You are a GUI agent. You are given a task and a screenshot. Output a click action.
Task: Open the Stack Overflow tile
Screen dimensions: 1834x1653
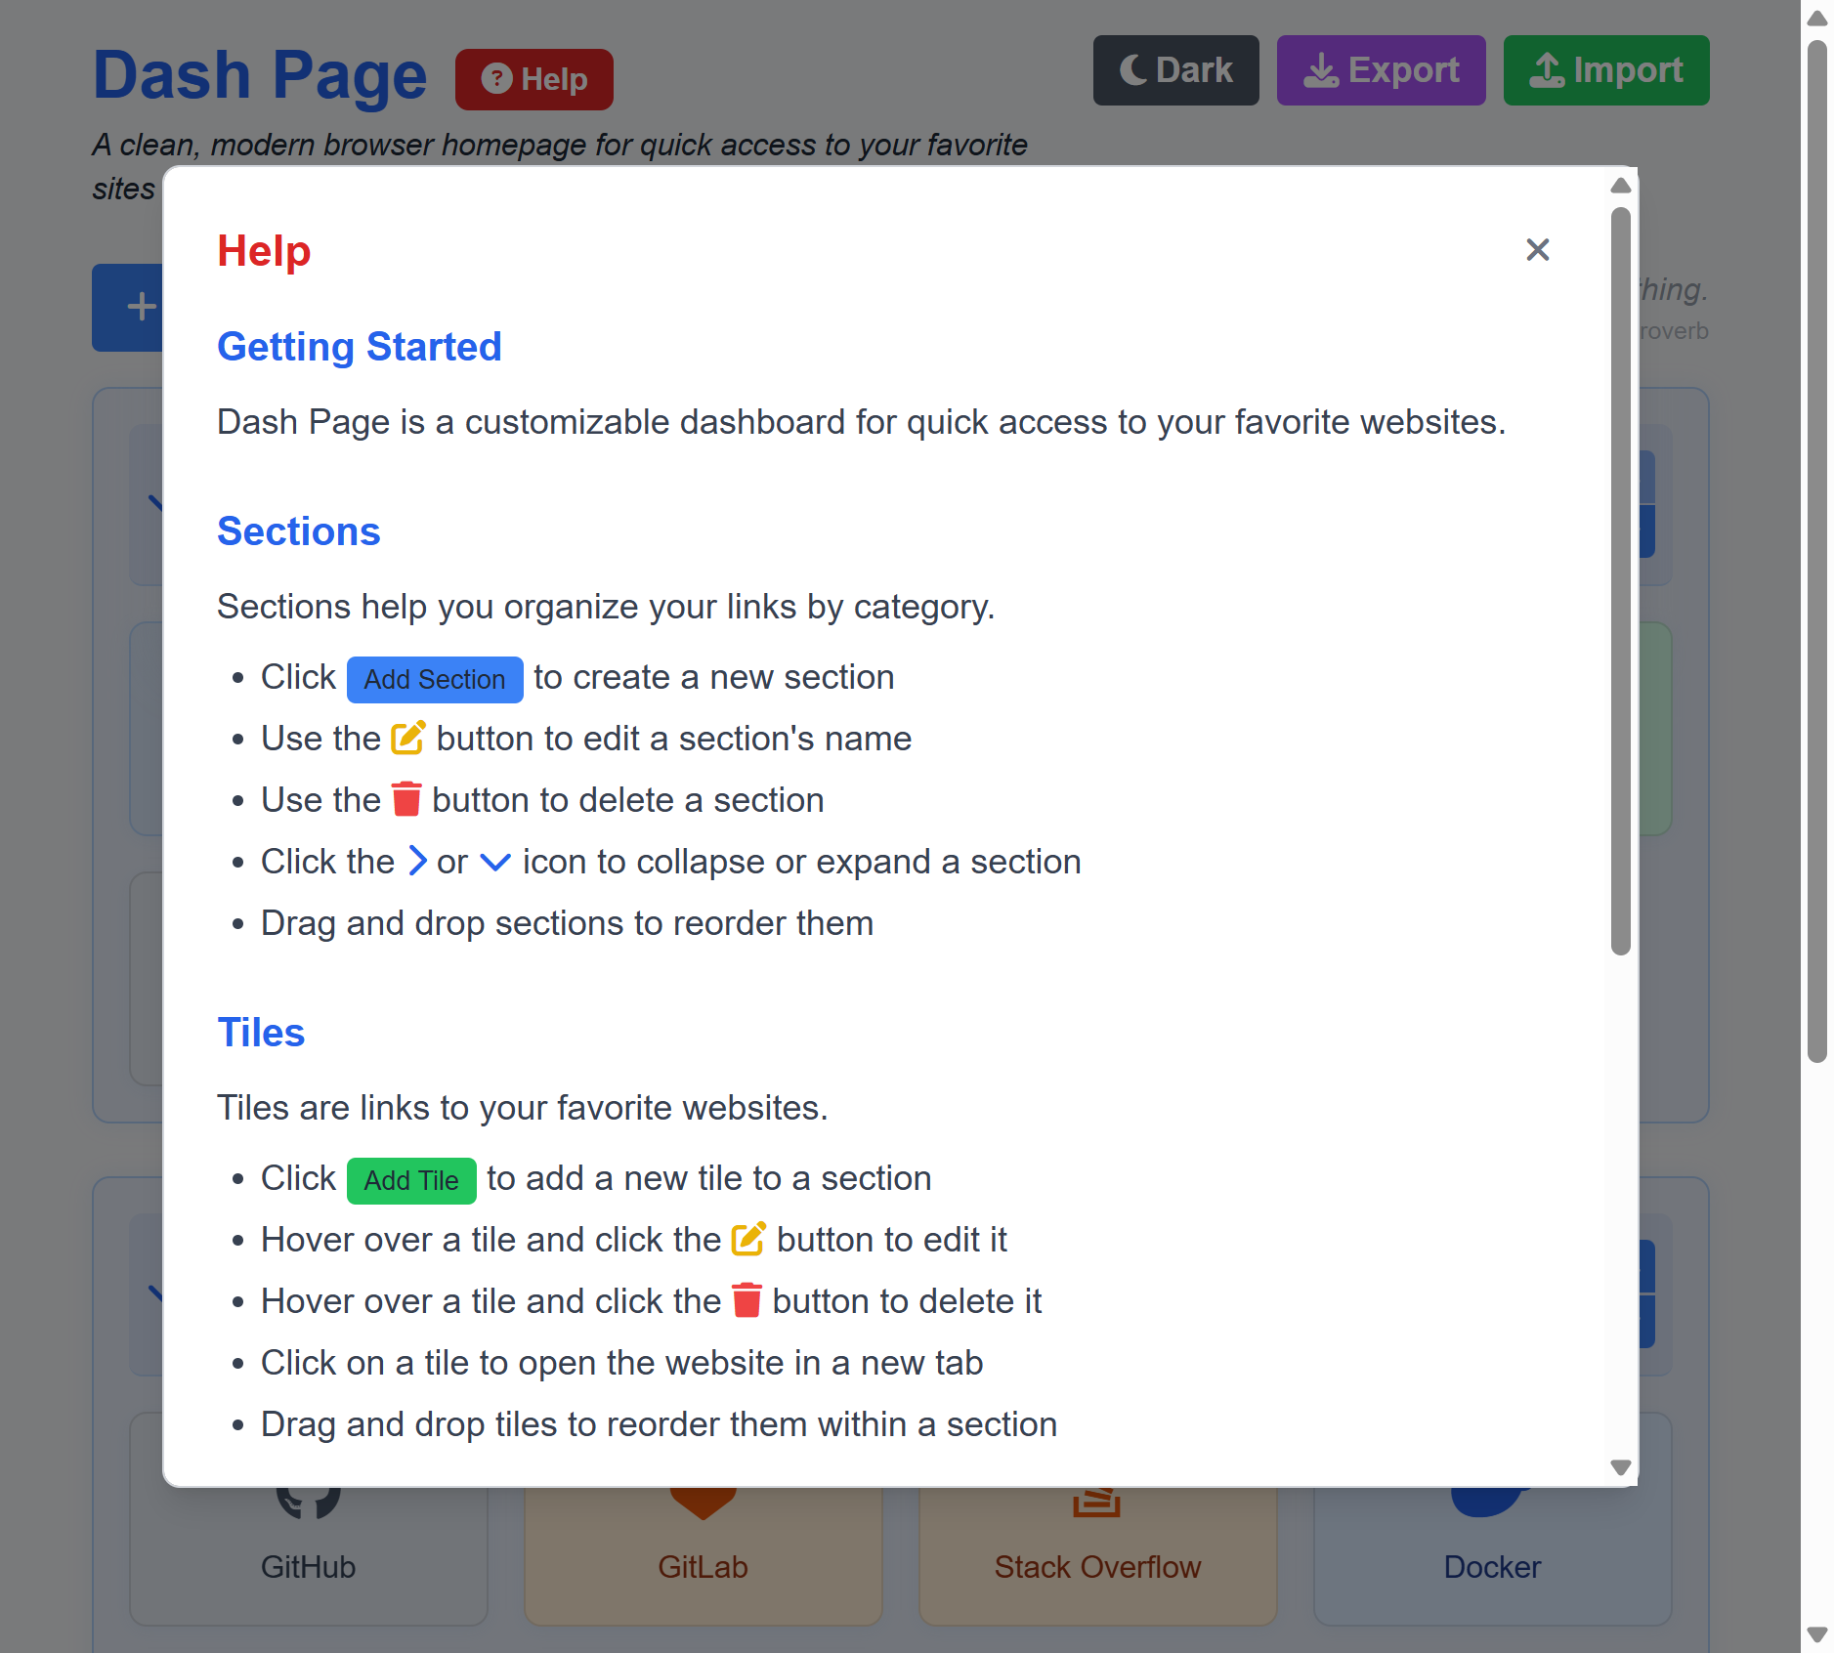click(x=1097, y=1553)
